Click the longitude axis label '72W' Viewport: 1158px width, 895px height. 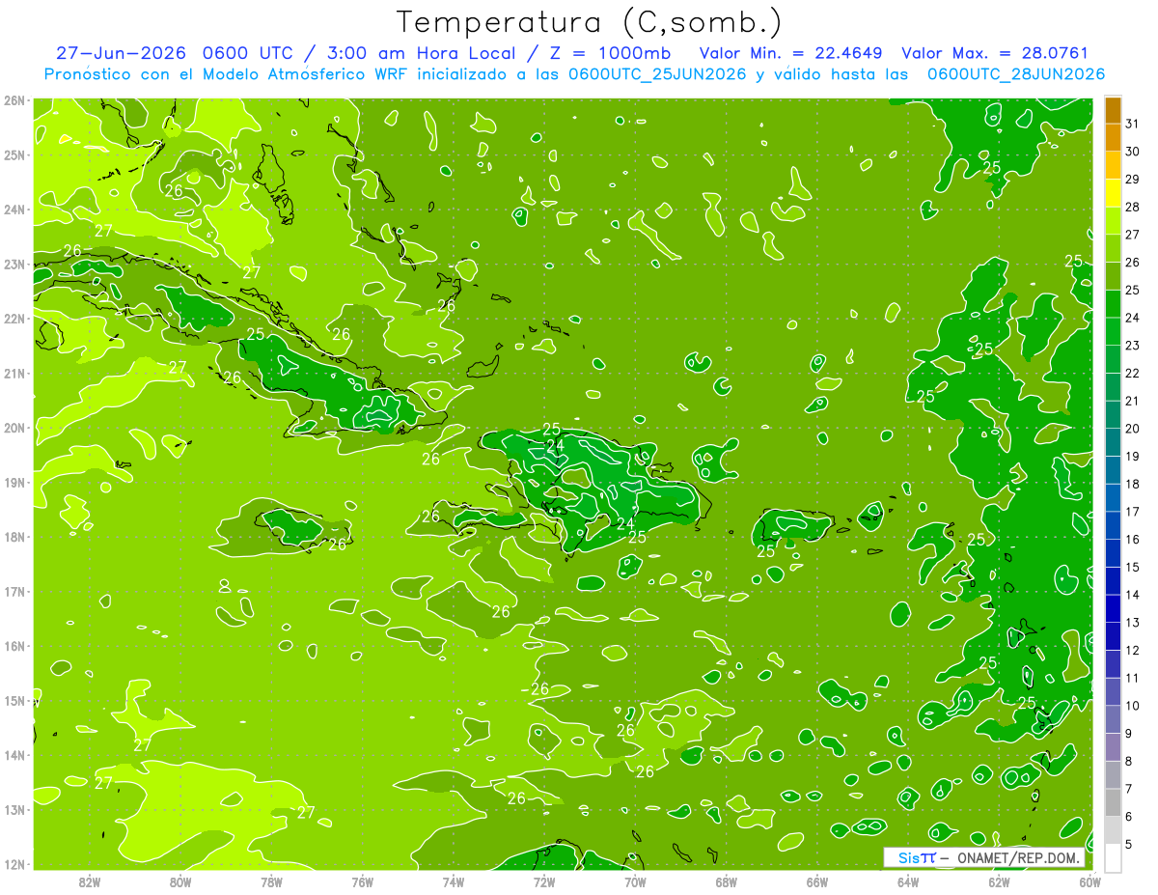click(544, 881)
